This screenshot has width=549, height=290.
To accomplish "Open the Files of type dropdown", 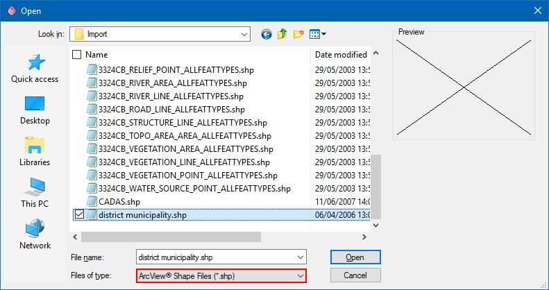I will 299,276.
